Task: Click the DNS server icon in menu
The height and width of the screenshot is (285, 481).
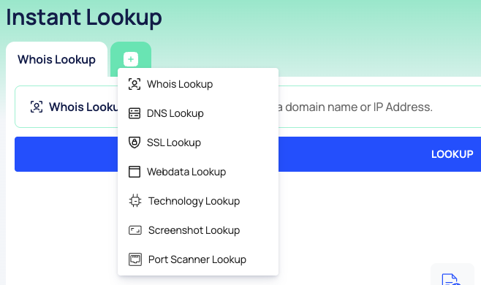Action: [x=135, y=113]
